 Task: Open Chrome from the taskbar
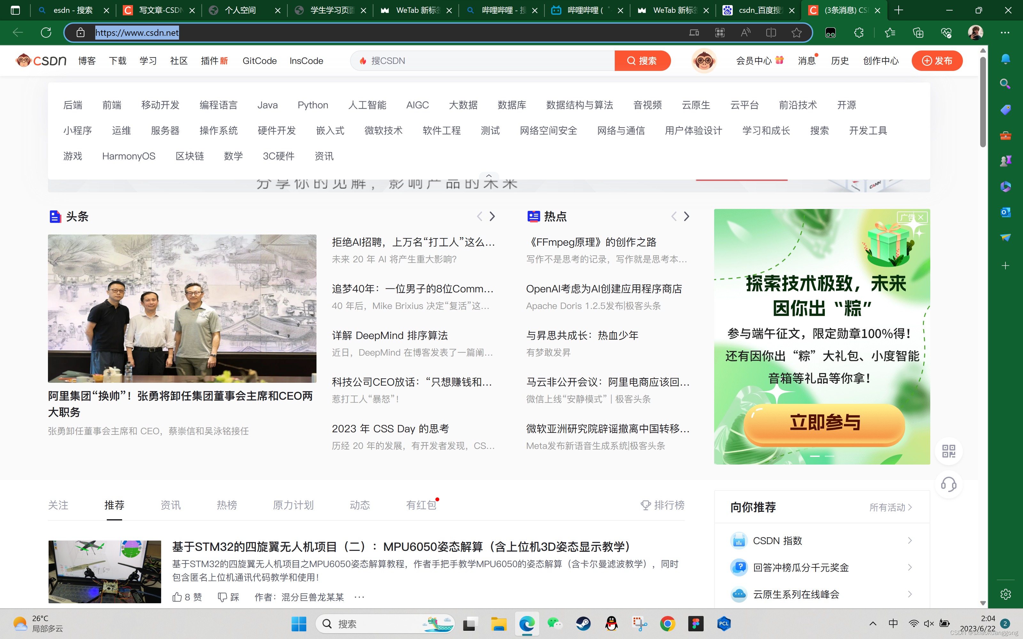(x=668, y=623)
